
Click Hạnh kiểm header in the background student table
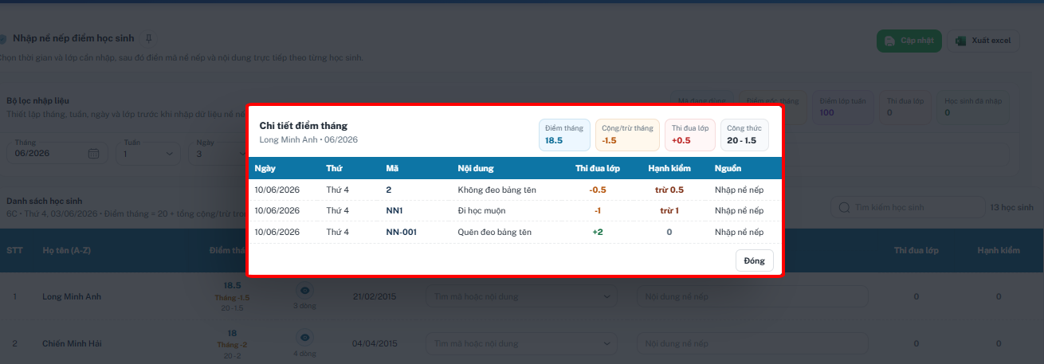click(999, 250)
